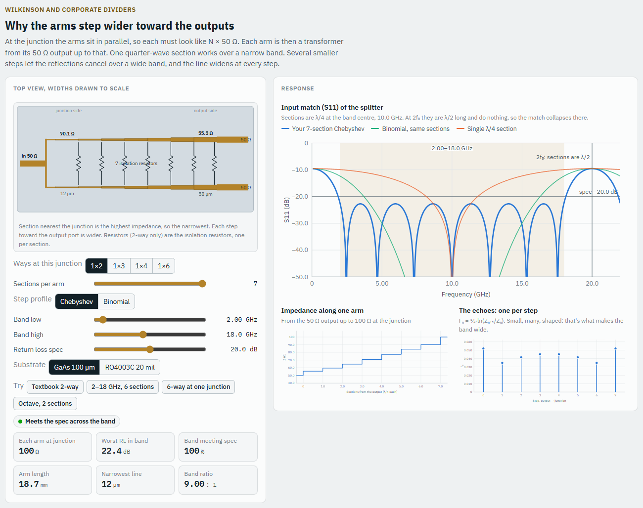Switch the junction to 1×3 ways

119,266
